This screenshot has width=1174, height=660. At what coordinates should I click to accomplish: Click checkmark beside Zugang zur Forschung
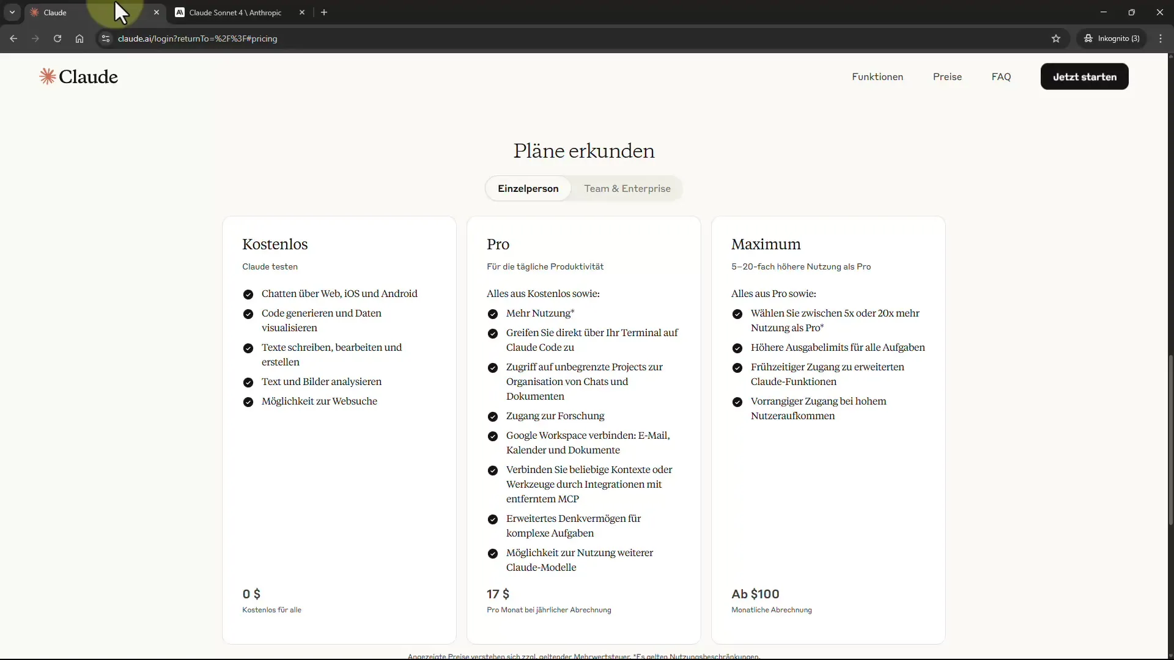point(492,417)
